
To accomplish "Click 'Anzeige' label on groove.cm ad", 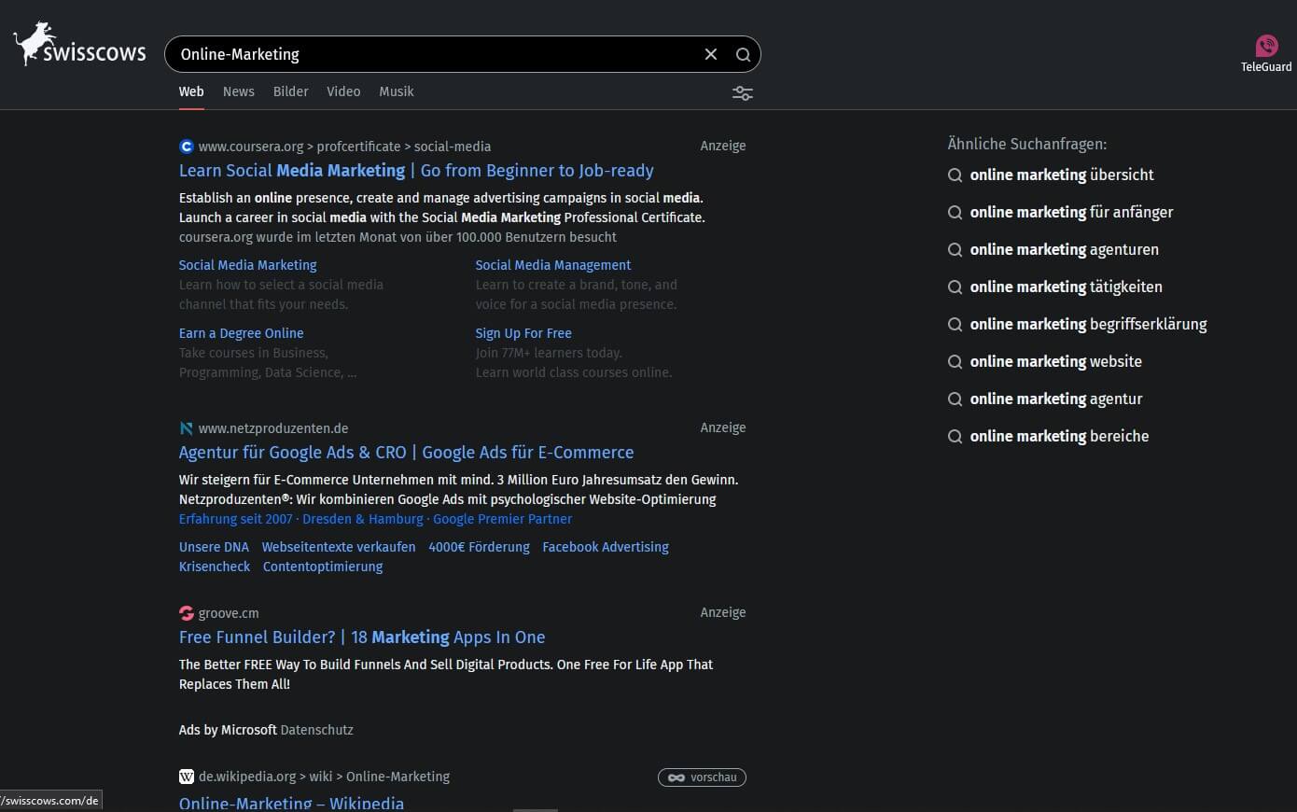I will click(x=723, y=612).
